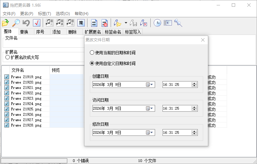Screen dimensions: 257x164
Task: Switch to the 序号 tab
Action: 42,32
